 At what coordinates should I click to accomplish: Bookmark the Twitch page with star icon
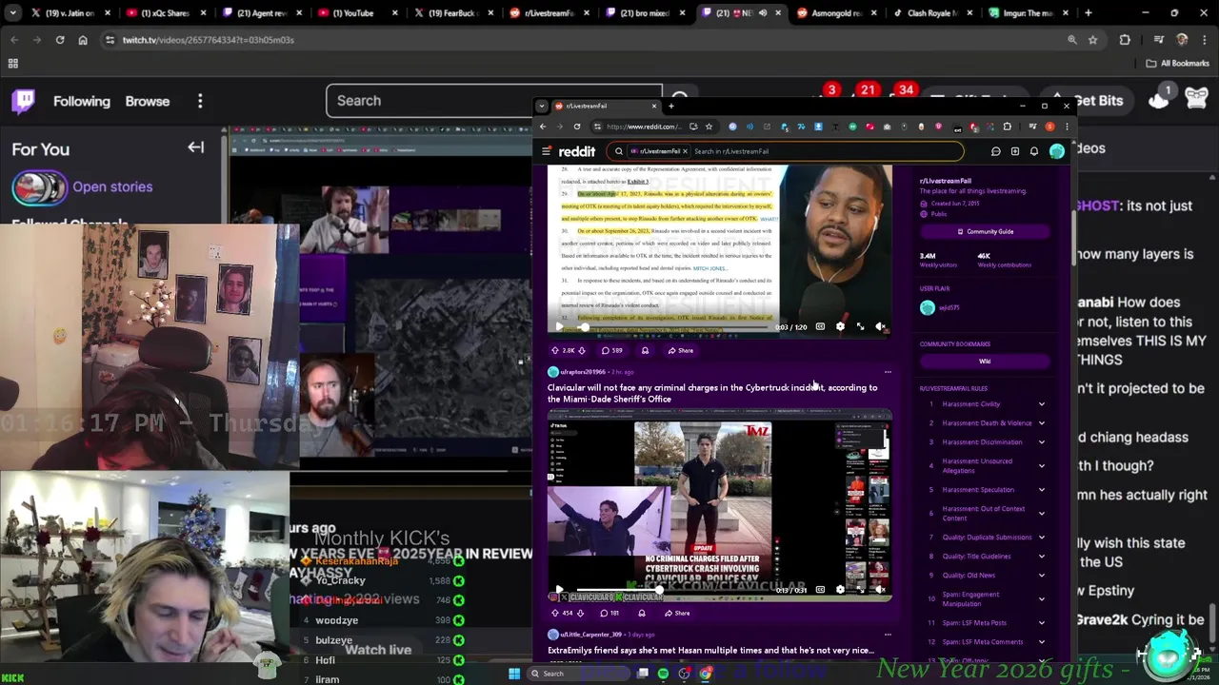pyautogui.click(x=1092, y=40)
